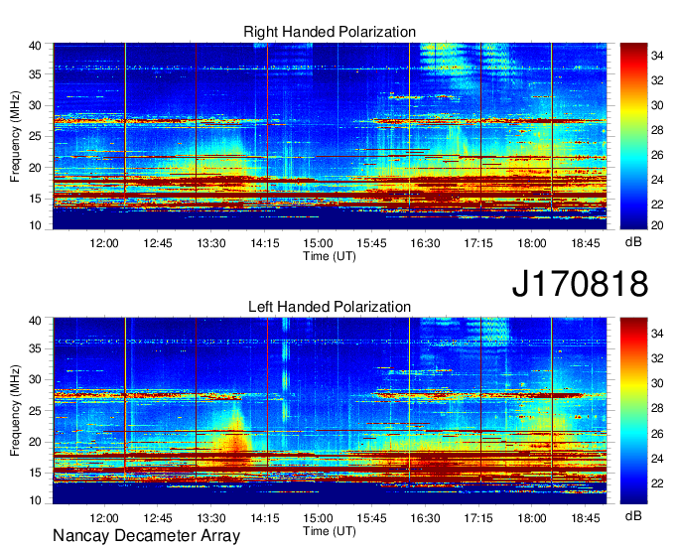This screenshot has height=548, width=675.
Task: Click the 18:00 time tick of Left Handed plot
Action: click(532, 518)
